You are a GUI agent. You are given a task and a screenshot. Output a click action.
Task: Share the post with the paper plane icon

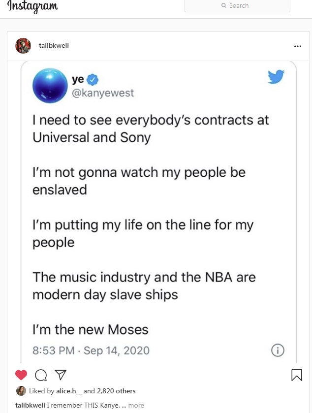[60, 375]
